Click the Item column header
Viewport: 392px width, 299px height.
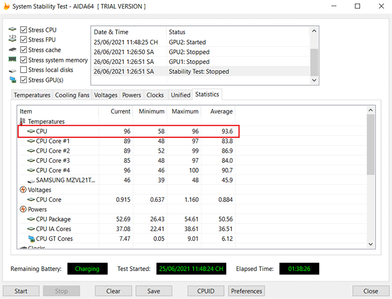[x=58, y=111]
